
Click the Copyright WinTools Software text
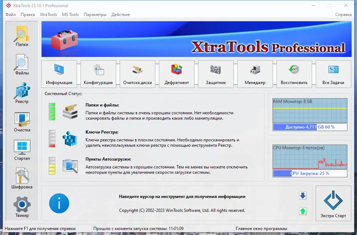click(x=182, y=210)
